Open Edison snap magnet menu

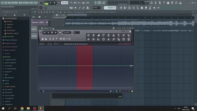click(64, 39)
